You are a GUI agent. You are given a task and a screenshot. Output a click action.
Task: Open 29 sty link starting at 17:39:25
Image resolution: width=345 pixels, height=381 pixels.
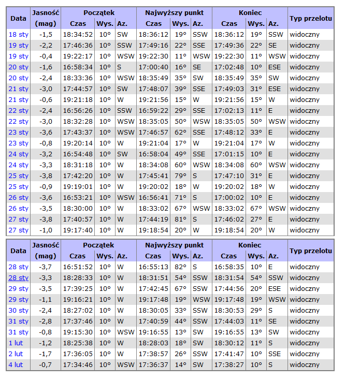[19, 289]
